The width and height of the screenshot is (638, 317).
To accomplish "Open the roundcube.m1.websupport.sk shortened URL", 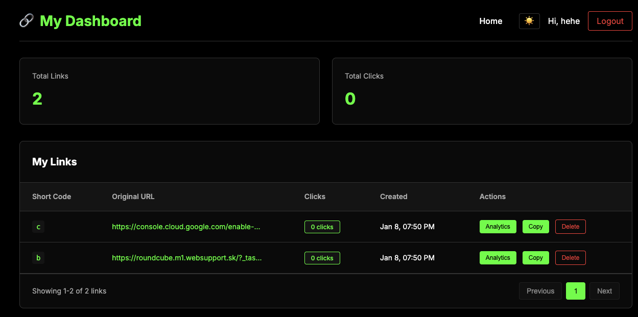I will 186,258.
